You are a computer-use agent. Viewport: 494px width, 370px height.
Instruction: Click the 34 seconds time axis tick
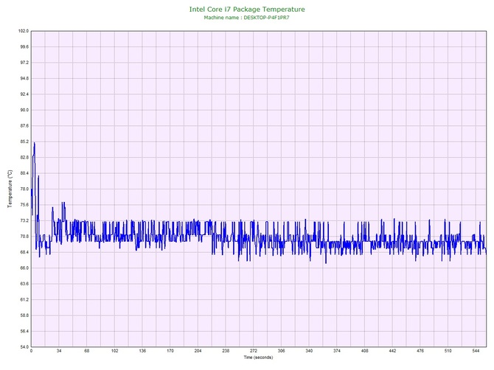59,351
